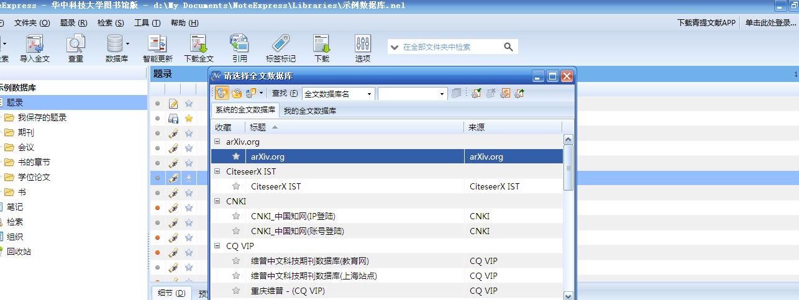Open the 文件夹(O) menu

coord(32,23)
